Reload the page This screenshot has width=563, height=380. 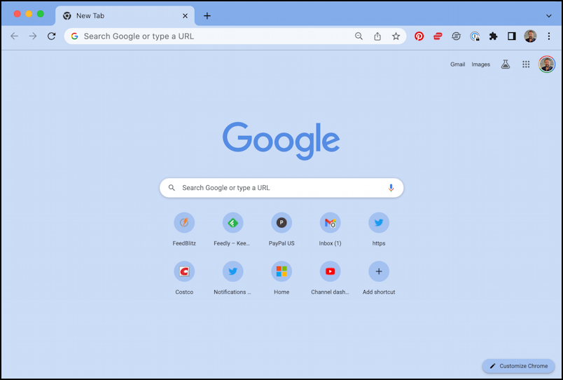tap(51, 36)
